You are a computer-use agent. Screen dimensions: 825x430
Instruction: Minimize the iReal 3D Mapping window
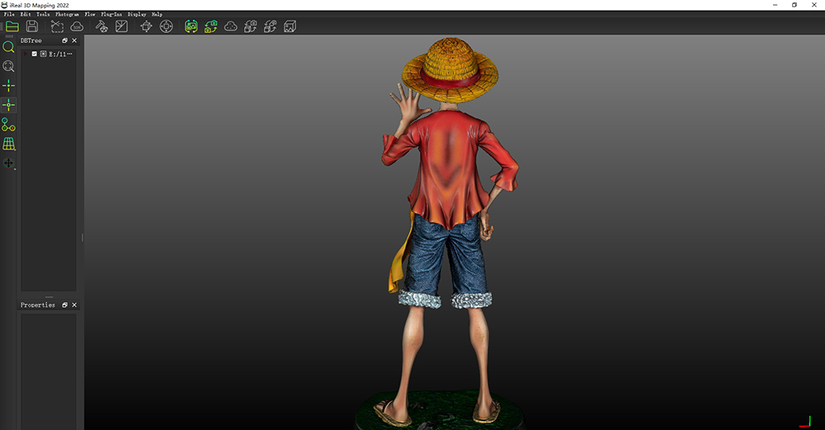pyautogui.click(x=775, y=5)
